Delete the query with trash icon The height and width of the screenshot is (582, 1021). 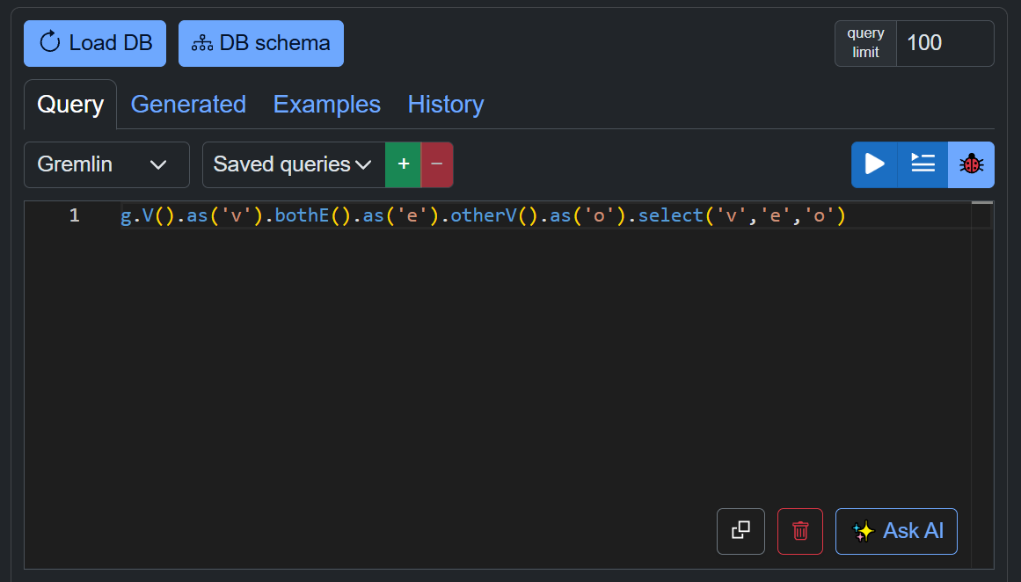pos(800,531)
